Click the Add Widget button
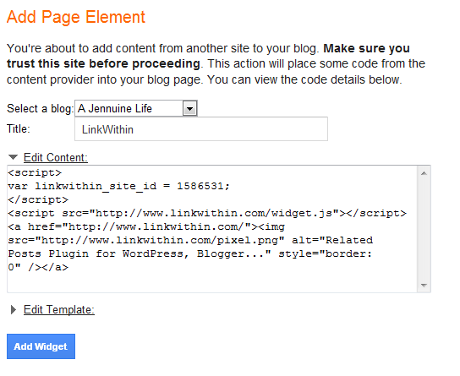Viewport: 460px width, 376px height. [x=41, y=346]
